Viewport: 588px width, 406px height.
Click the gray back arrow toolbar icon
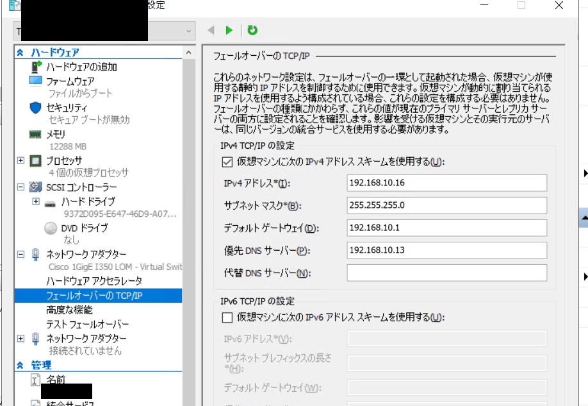coord(211,30)
